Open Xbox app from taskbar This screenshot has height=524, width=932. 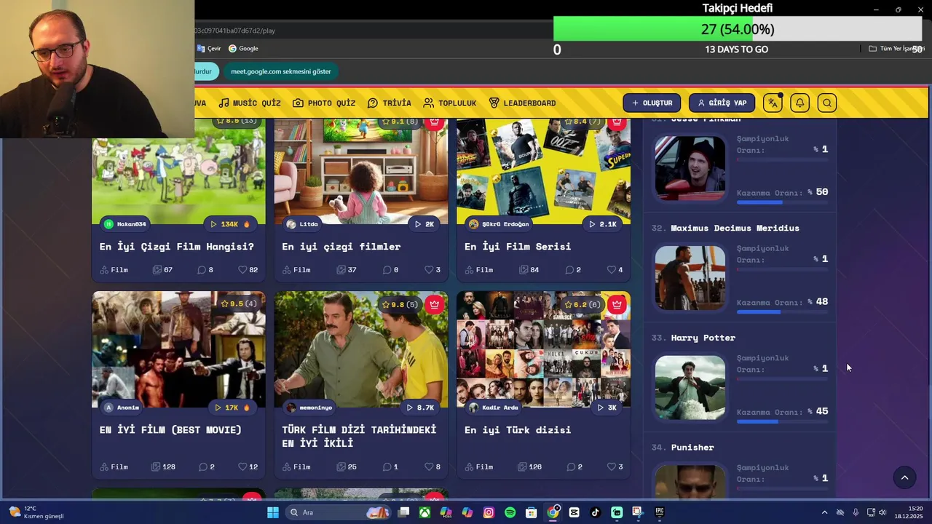(x=424, y=512)
